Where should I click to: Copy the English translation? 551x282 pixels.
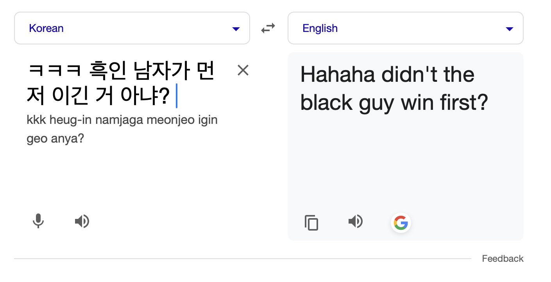311,223
